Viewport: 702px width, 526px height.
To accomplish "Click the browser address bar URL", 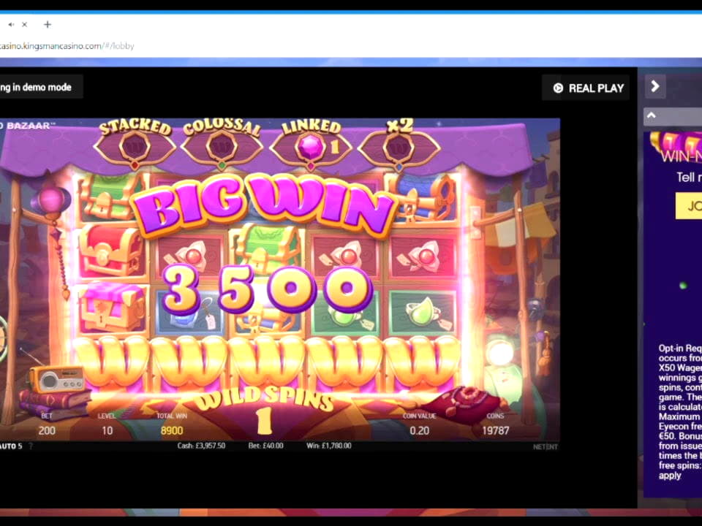I will (x=67, y=45).
